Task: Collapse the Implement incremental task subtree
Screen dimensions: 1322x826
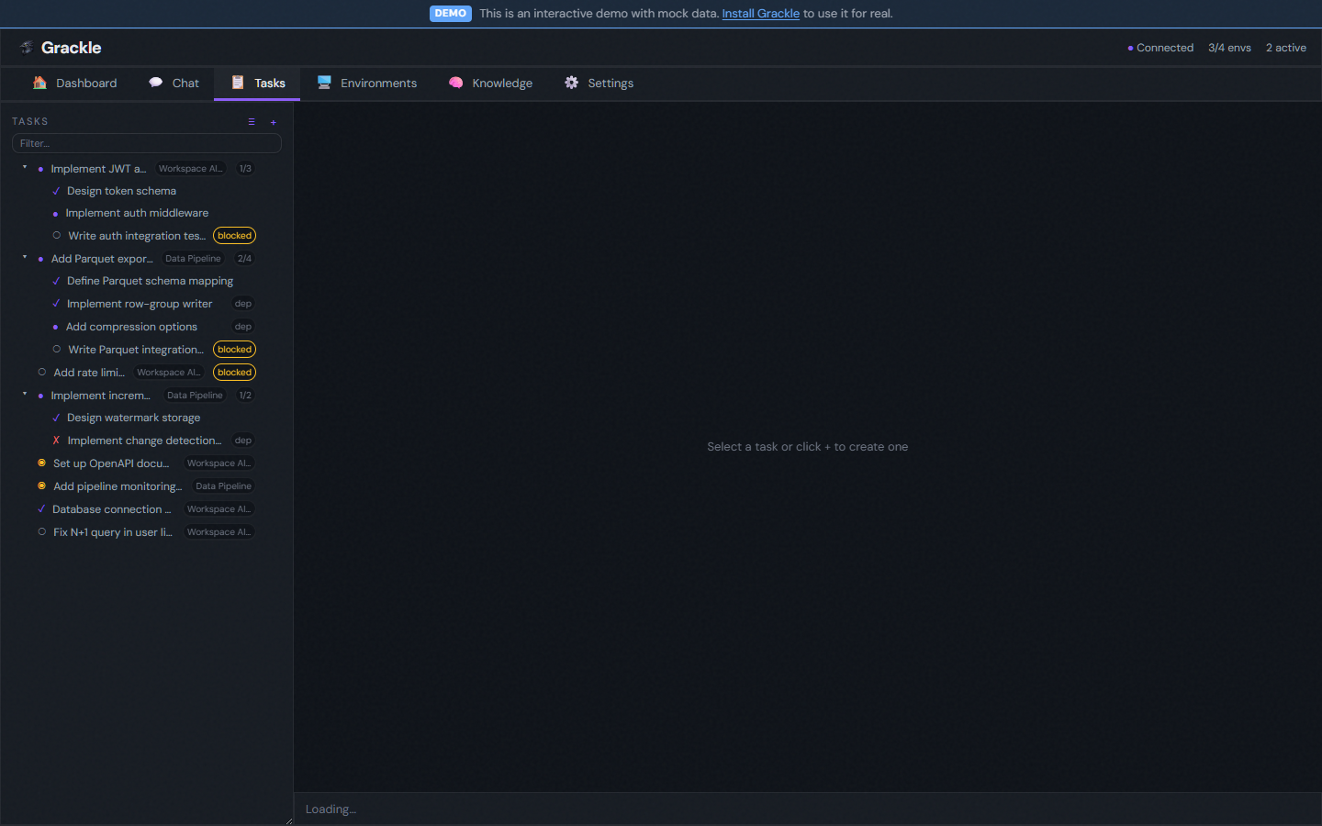Action: click(x=25, y=395)
